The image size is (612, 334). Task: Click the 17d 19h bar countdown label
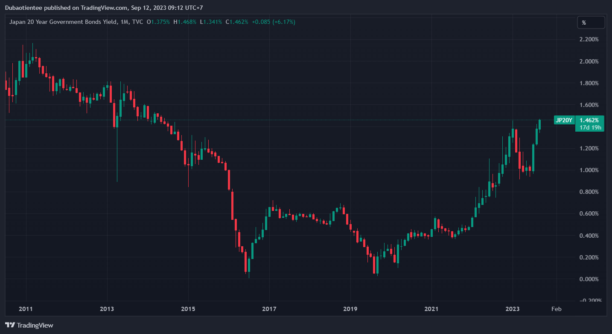click(589, 128)
